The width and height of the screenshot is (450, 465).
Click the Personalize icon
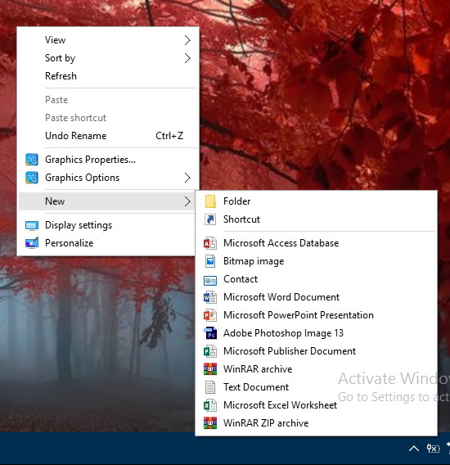pos(32,243)
